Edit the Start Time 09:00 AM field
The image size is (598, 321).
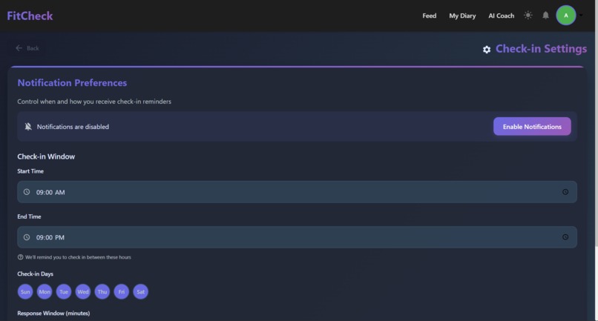point(297,192)
